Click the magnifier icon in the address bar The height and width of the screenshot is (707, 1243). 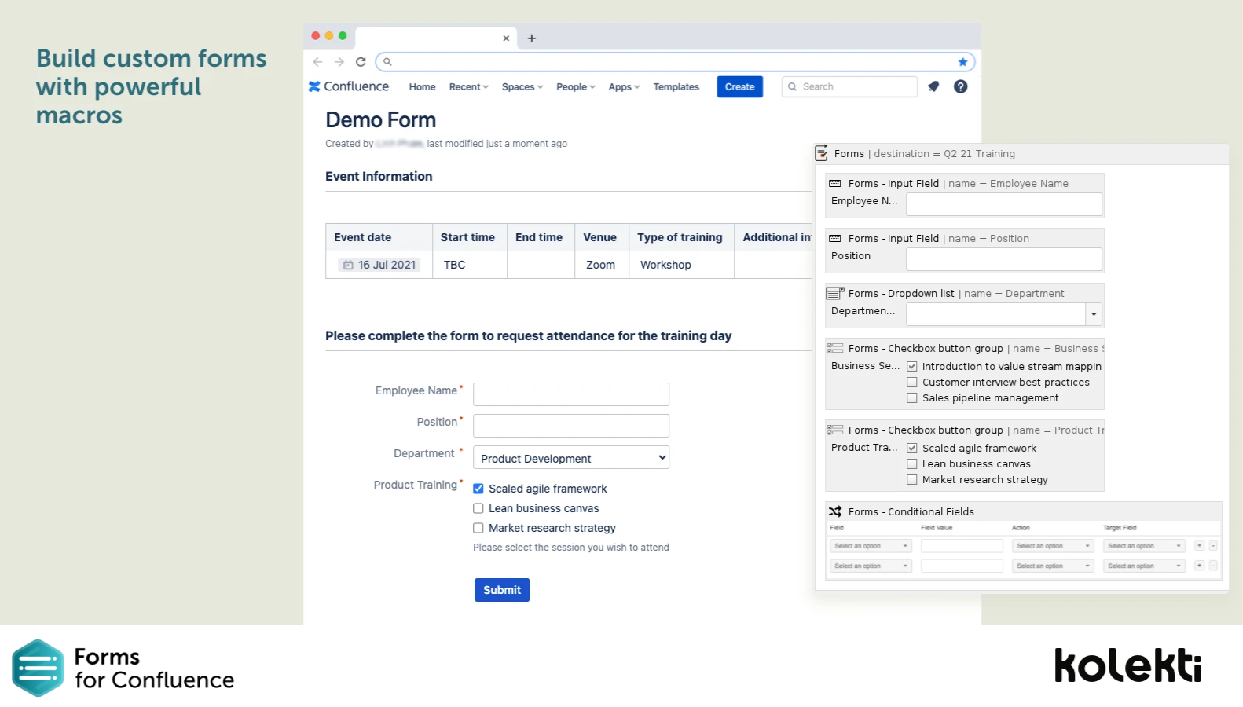[x=387, y=62]
